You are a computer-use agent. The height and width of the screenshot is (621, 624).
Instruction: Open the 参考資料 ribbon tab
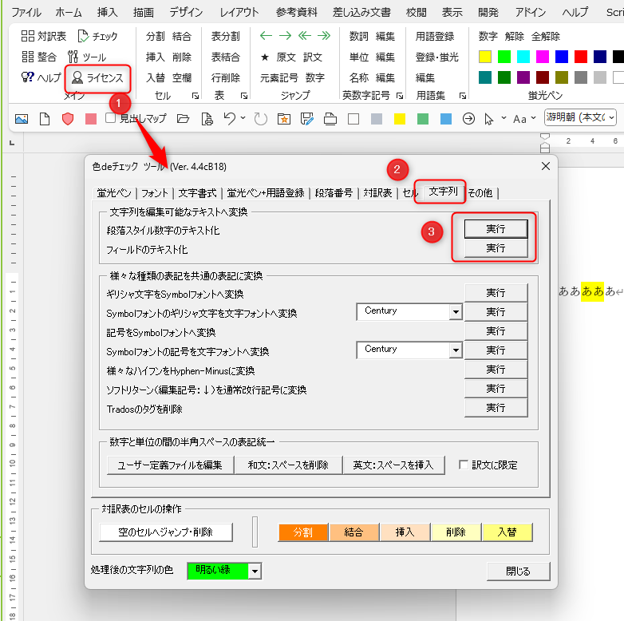(x=296, y=12)
